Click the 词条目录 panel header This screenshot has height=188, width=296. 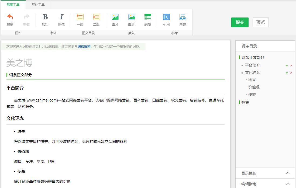[x=249, y=46]
